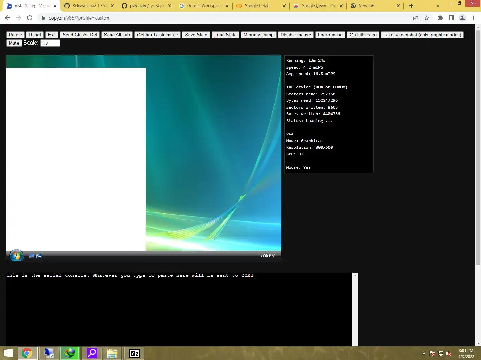Viewport: 481px width, 360px height.
Task: Open Chrome side panel icon
Action: coord(451,18)
